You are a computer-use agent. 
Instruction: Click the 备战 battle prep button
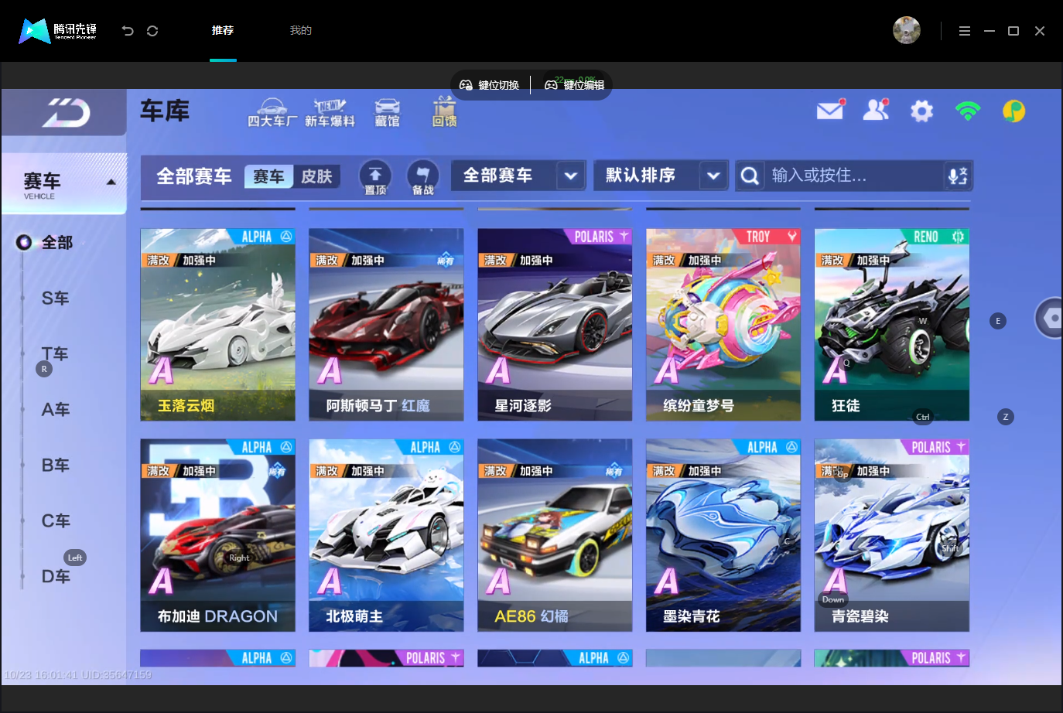(422, 177)
